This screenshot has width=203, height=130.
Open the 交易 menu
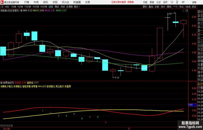point(87,2)
